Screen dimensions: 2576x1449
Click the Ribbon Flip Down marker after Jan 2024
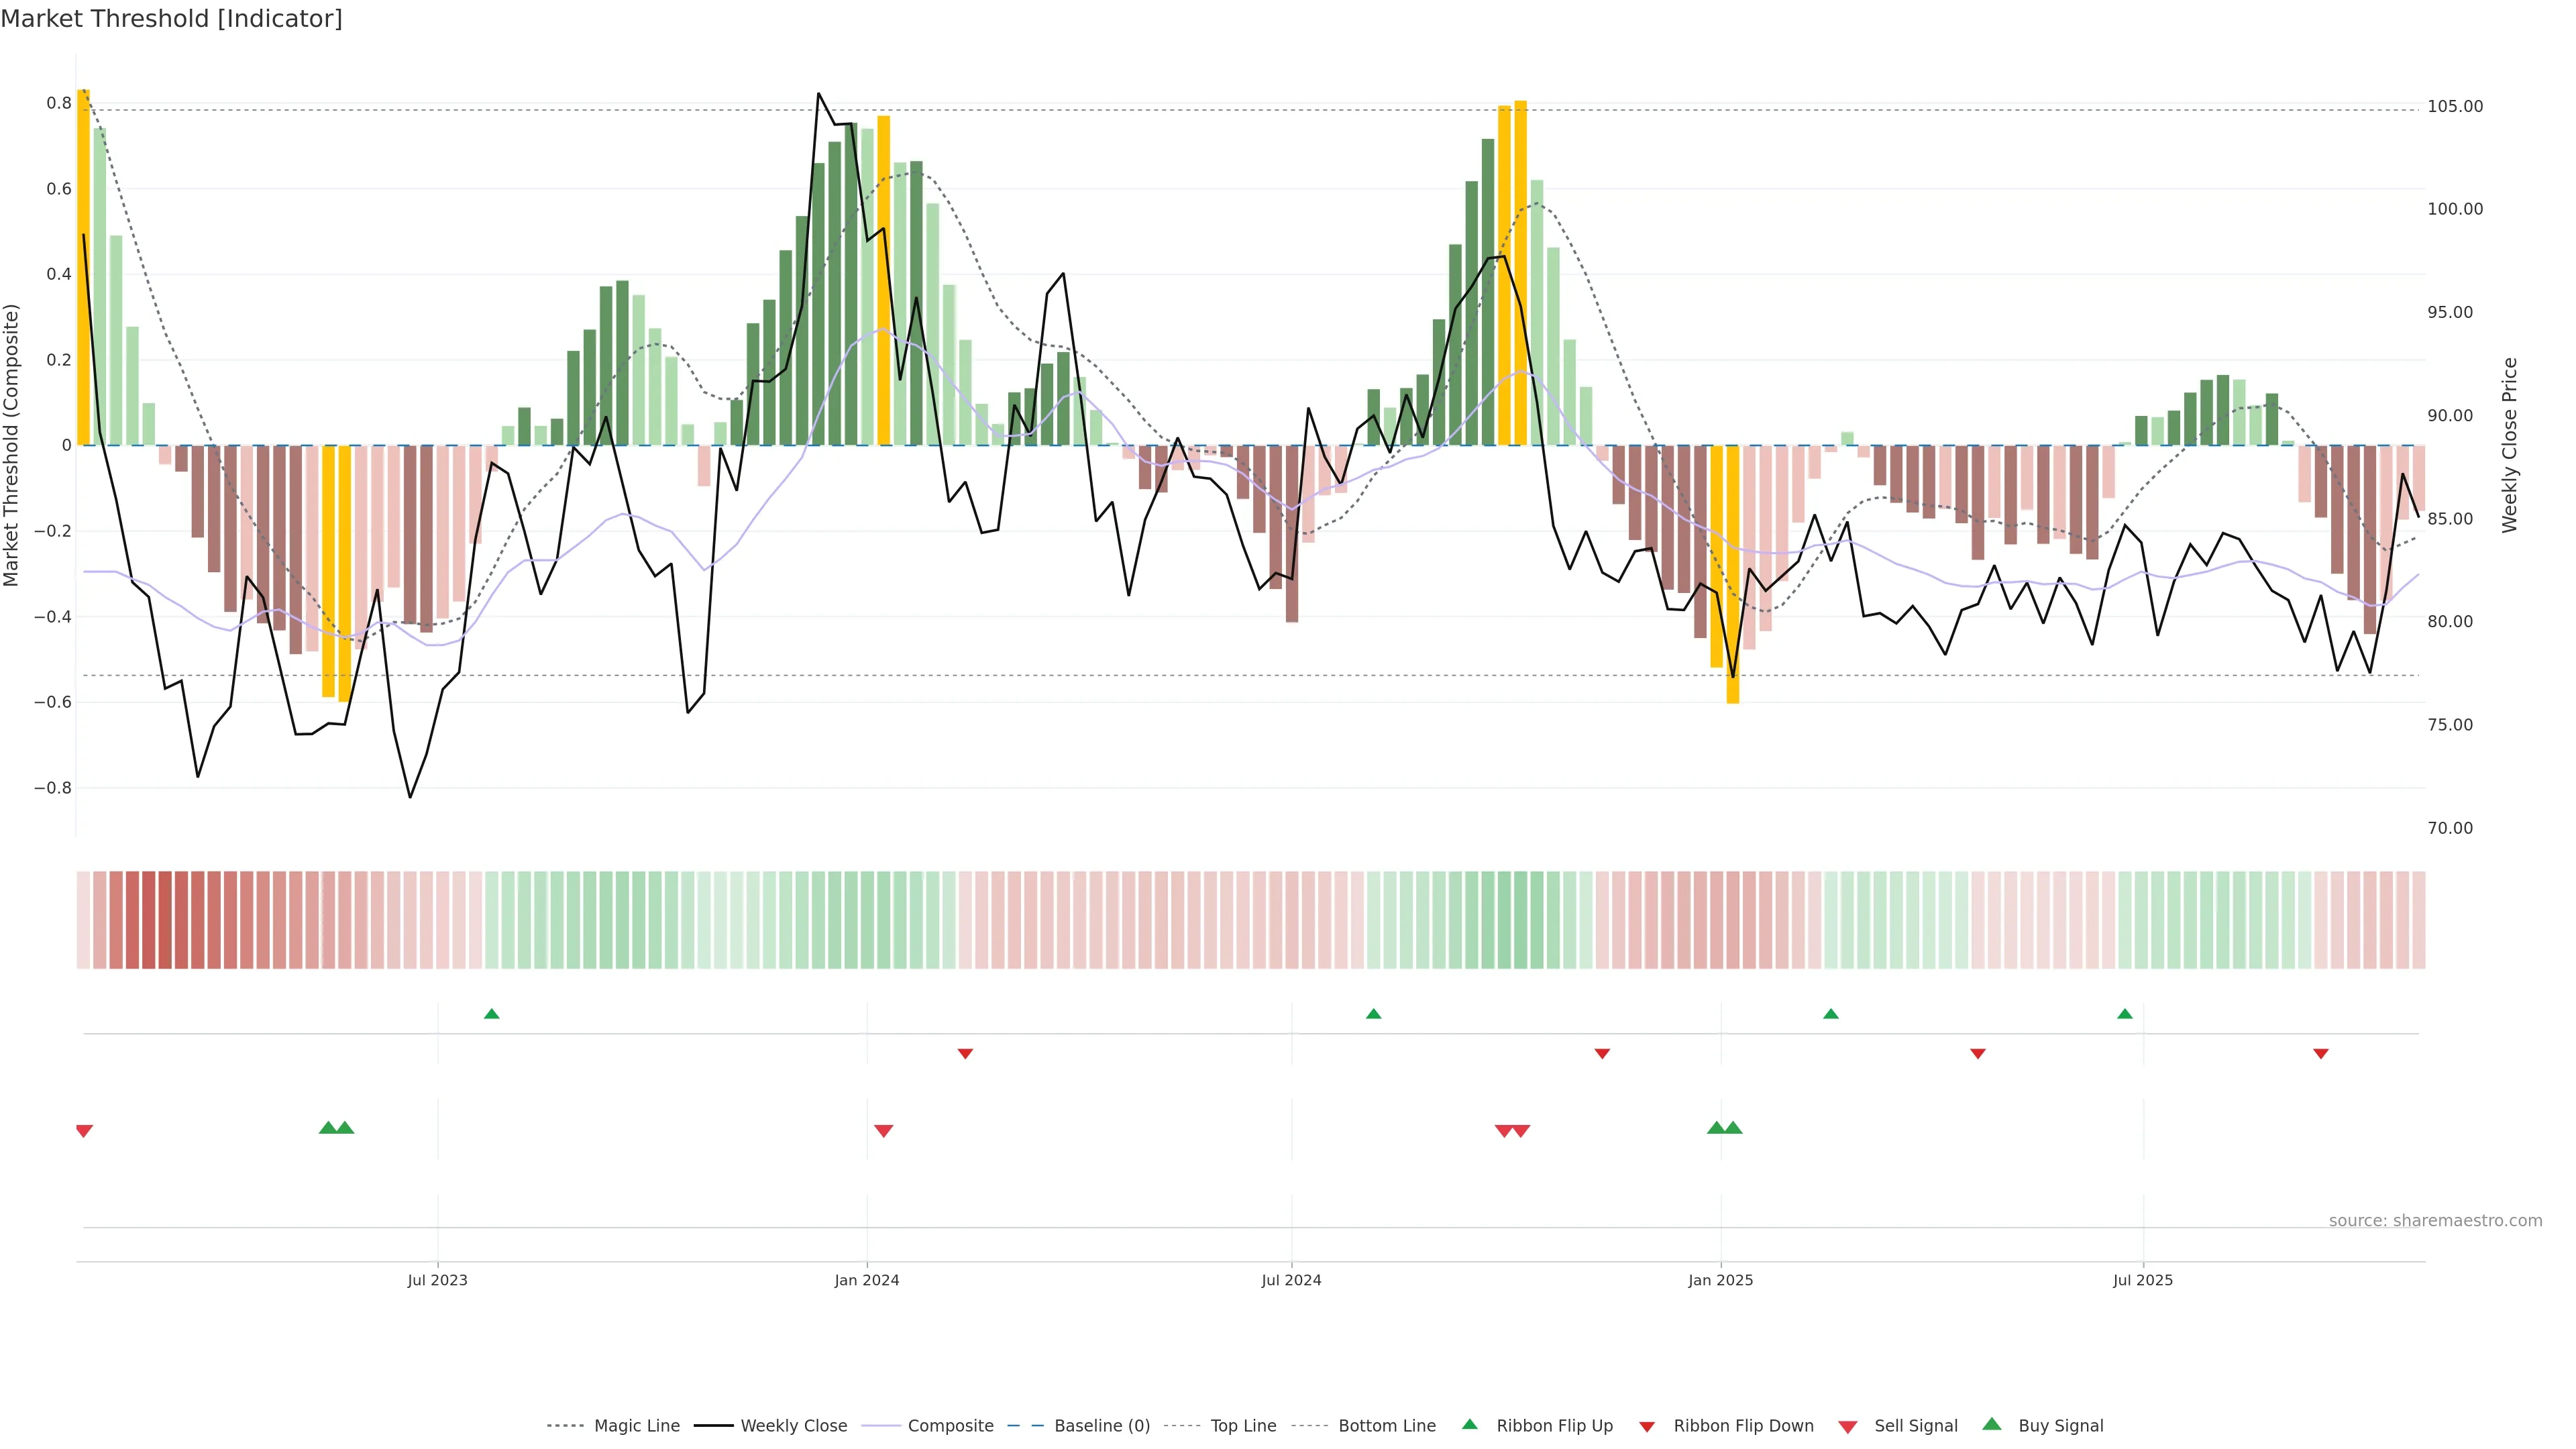[965, 1054]
